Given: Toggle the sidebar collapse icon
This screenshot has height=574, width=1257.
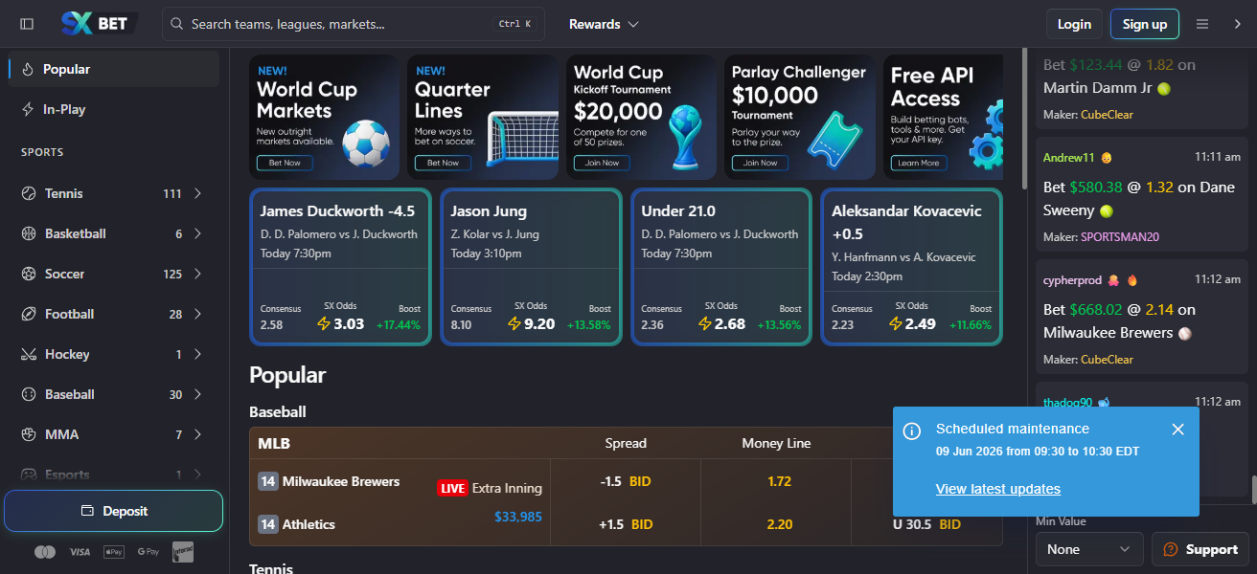Looking at the screenshot, I should tap(27, 24).
